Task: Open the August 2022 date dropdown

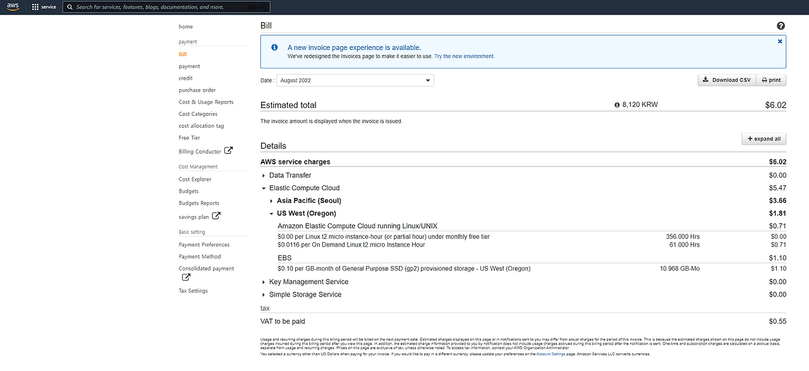Action: point(355,80)
